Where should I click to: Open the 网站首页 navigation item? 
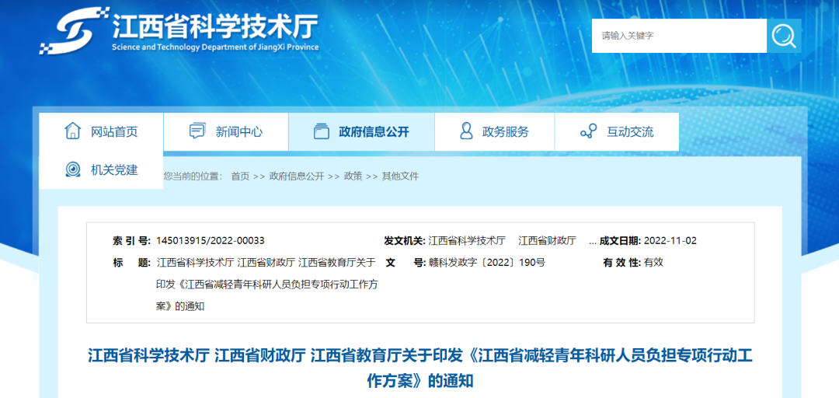click(114, 132)
